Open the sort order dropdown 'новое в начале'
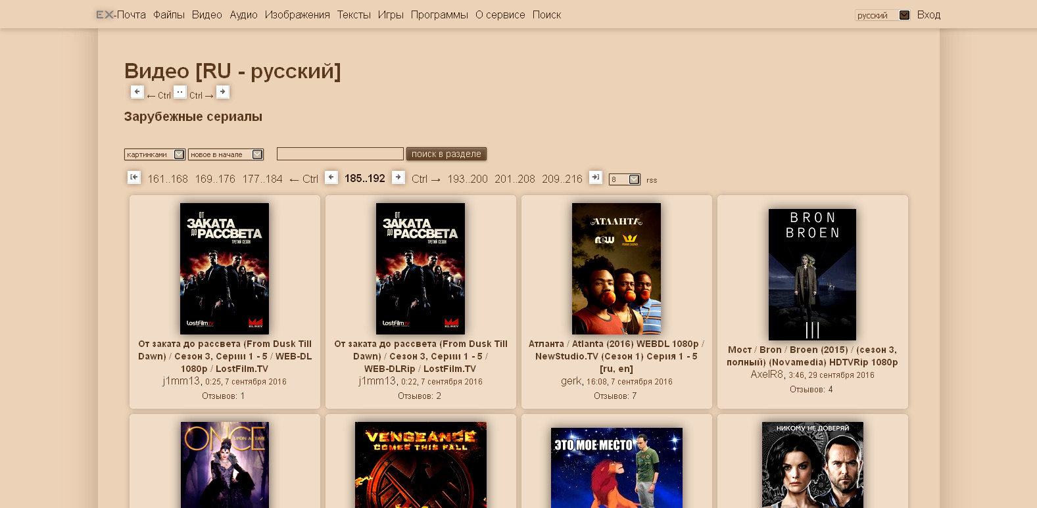Screen dimensions: 1037x508 pos(226,154)
